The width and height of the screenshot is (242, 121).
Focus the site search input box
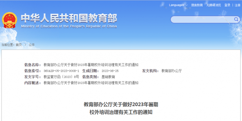pyautogui.click(x=202, y=19)
